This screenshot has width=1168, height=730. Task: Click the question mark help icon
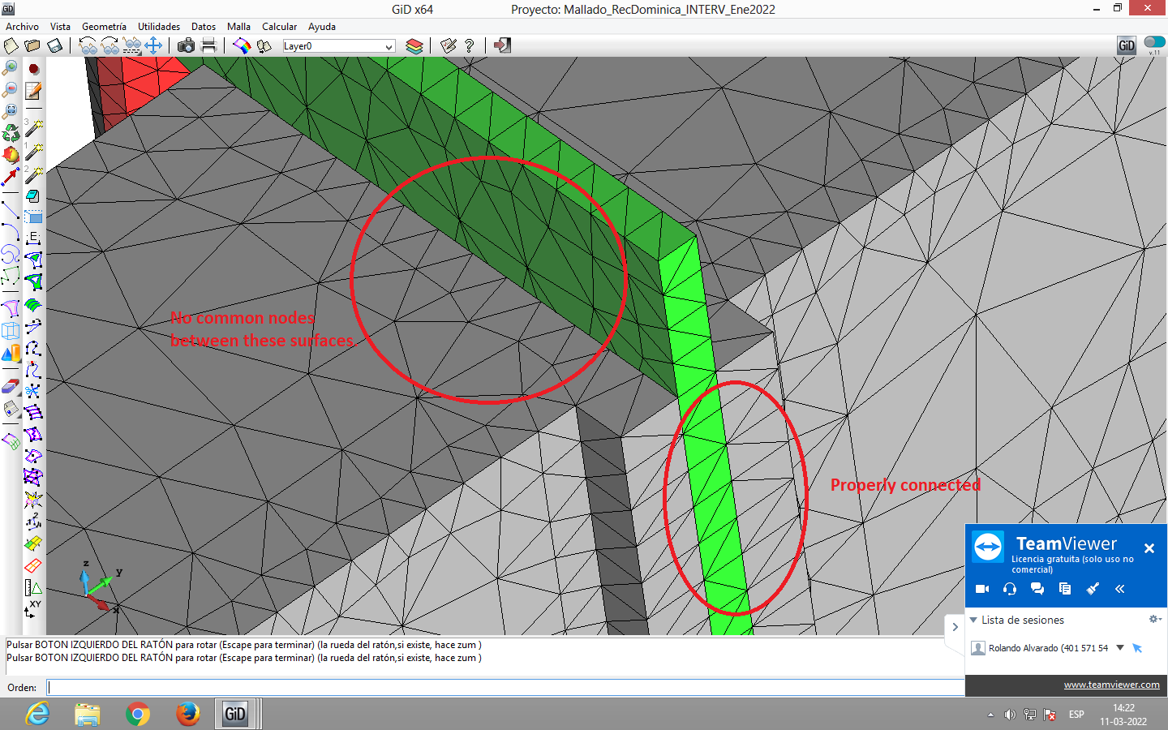click(470, 45)
